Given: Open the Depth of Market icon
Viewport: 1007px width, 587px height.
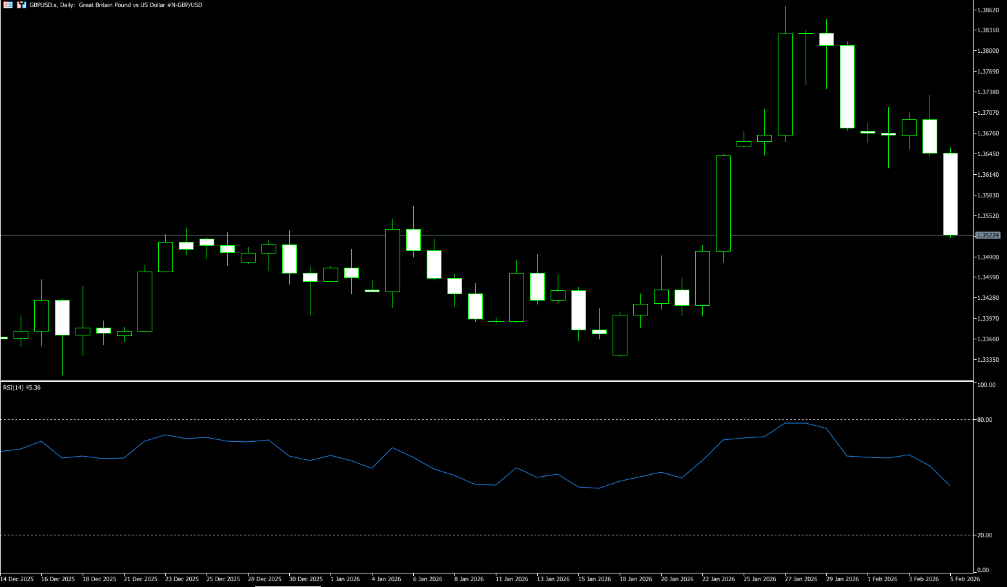Looking at the screenshot, I should pos(8,5).
